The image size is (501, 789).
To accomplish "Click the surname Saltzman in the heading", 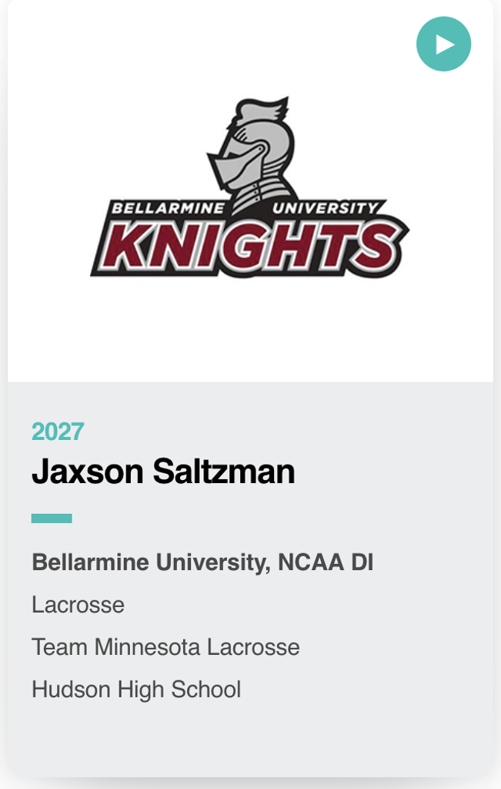I will [223, 472].
